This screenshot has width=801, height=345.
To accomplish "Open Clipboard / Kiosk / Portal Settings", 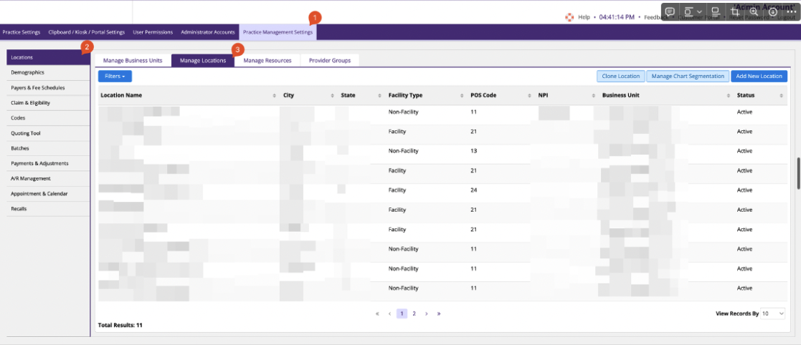I will coord(86,32).
